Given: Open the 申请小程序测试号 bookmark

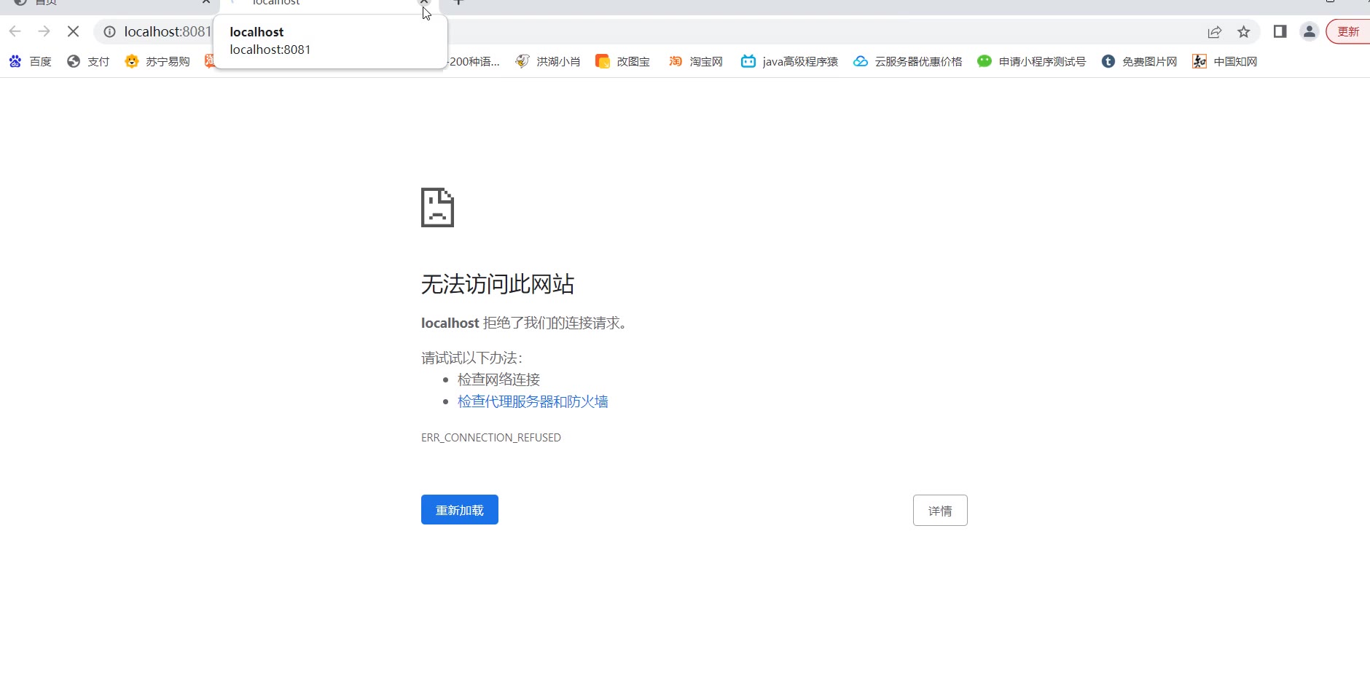Looking at the screenshot, I should coord(1031,61).
